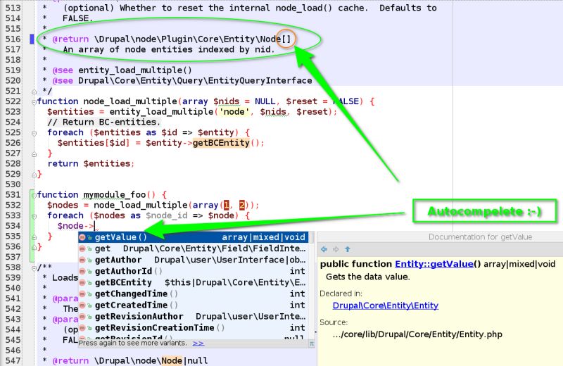
Task: Click the up arrow in the documentation toolbar
Action: (x=348, y=249)
